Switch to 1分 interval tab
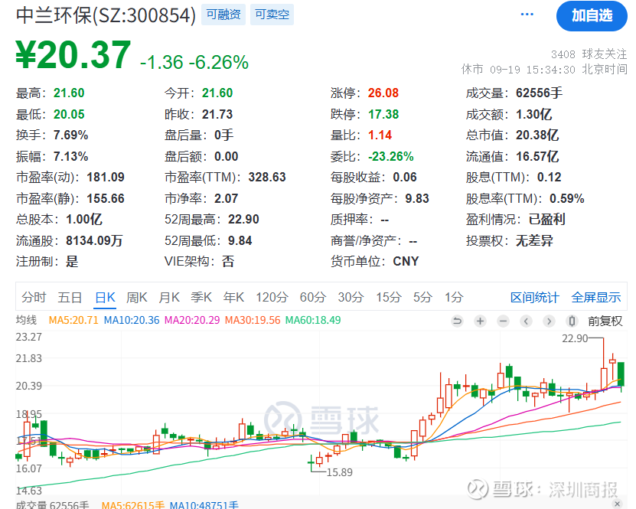The width and height of the screenshot is (636, 509). (x=454, y=297)
